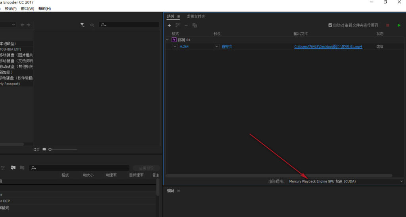406x217 pixels.
Task: Click the media browser tree horizontal scrollbar
Action: [x=11, y=144]
